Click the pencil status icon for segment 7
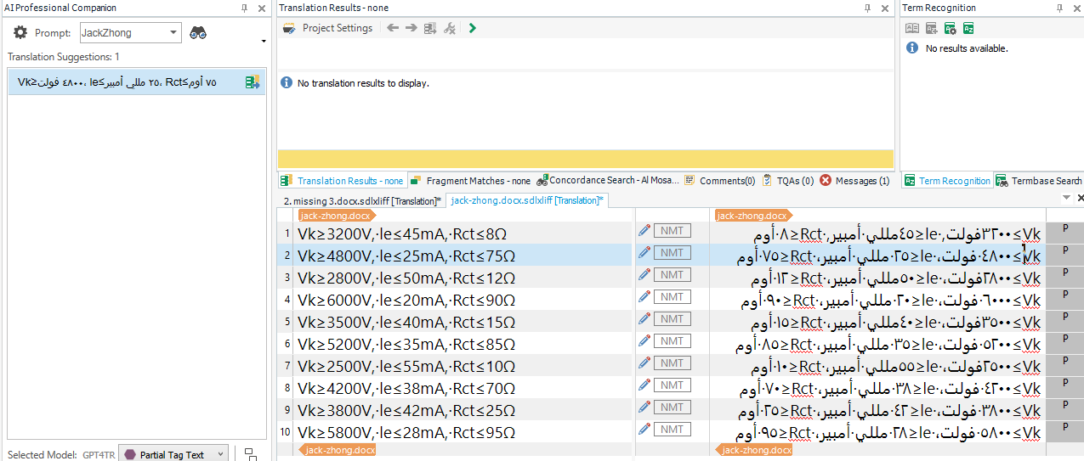 [644, 363]
